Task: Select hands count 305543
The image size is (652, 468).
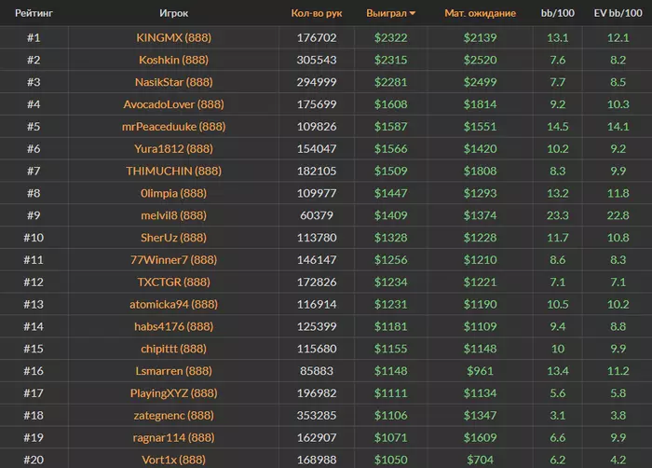Action: point(317,60)
